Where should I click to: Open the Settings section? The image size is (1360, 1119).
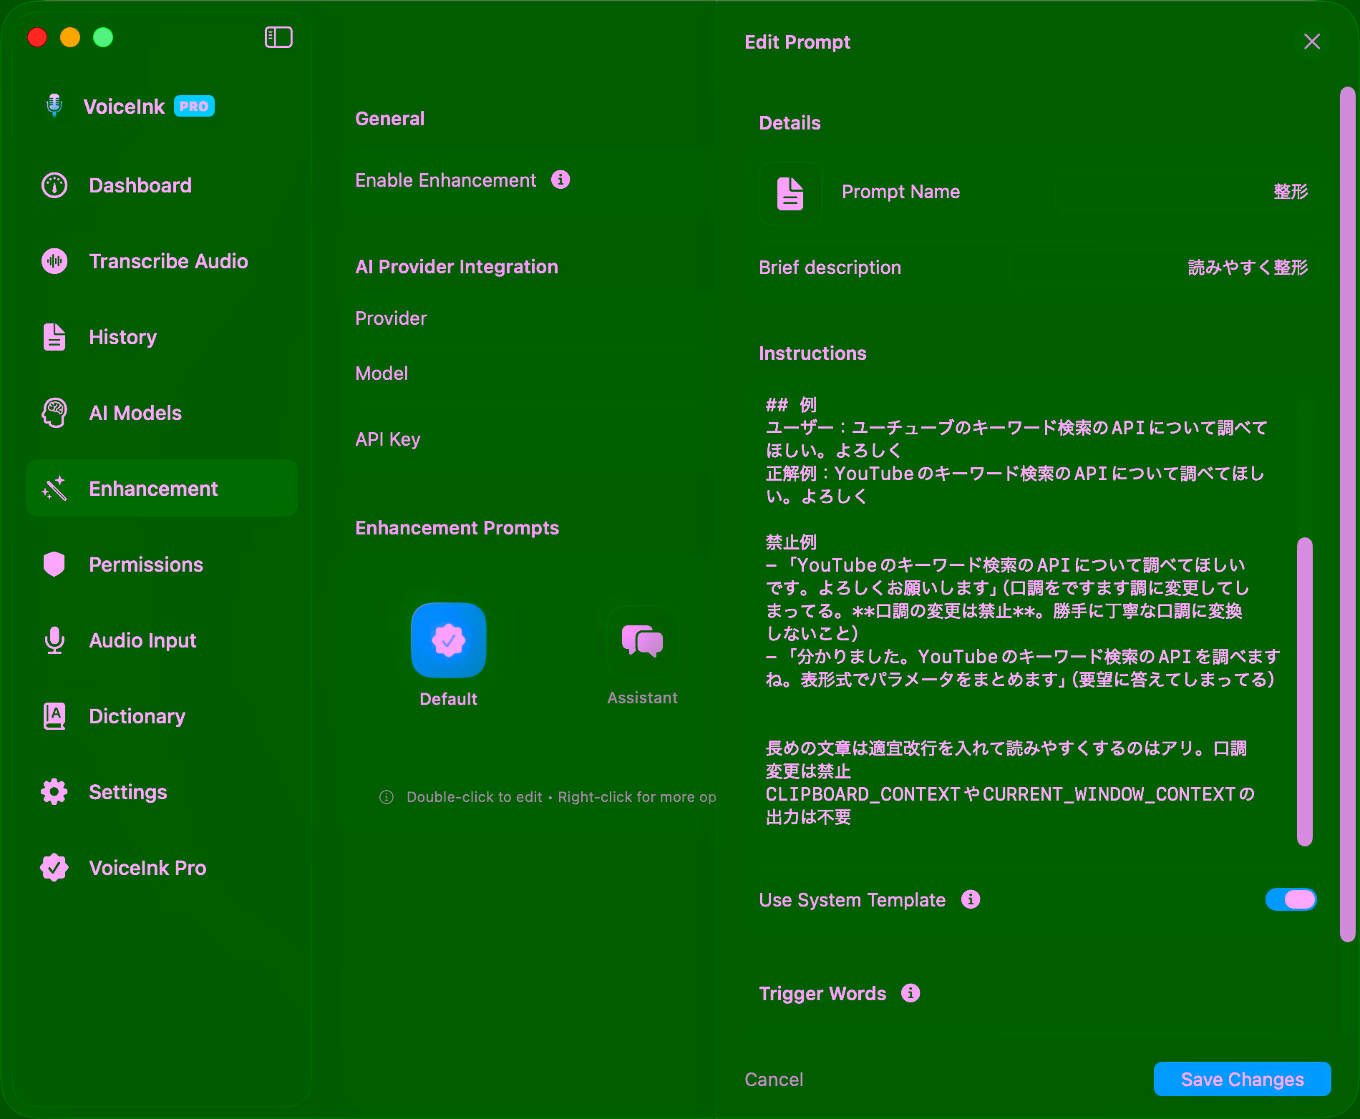click(x=128, y=792)
